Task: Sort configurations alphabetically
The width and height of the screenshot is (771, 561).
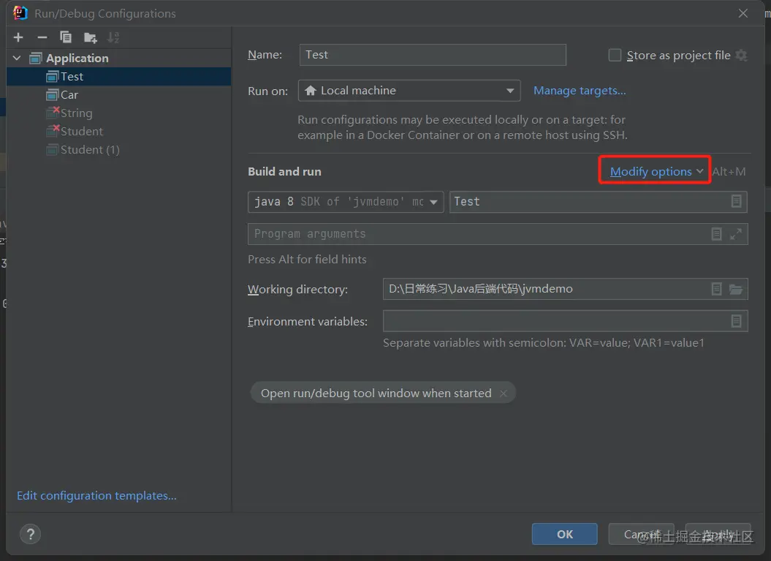Action: pyautogui.click(x=113, y=37)
